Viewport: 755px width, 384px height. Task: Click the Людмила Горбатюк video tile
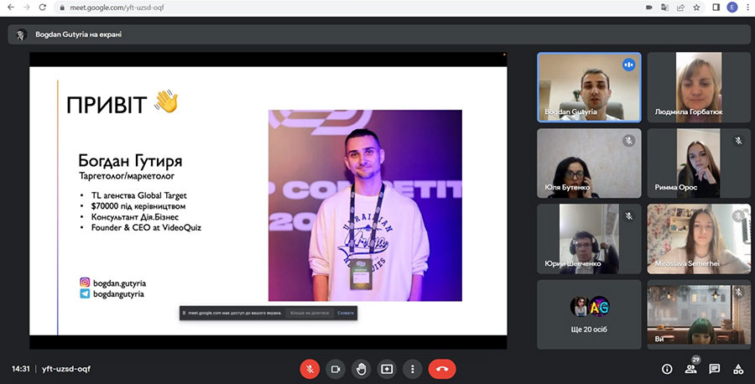[x=699, y=87]
